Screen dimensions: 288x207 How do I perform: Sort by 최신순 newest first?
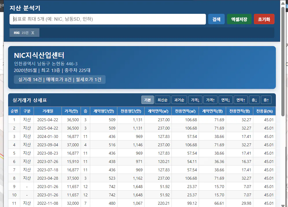coord(163,100)
